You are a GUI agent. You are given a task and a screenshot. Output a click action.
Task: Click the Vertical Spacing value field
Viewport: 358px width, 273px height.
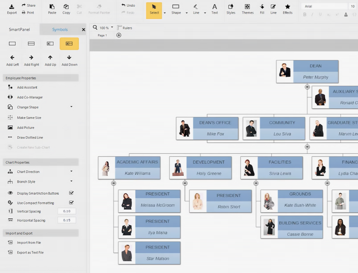(67, 211)
